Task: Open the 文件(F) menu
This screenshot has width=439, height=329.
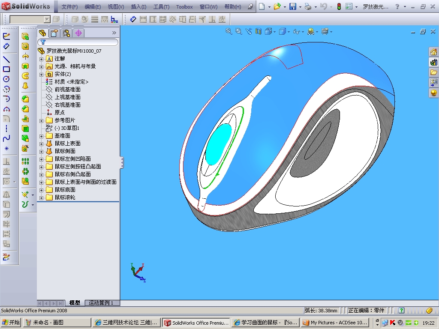Action: (x=69, y=7)
